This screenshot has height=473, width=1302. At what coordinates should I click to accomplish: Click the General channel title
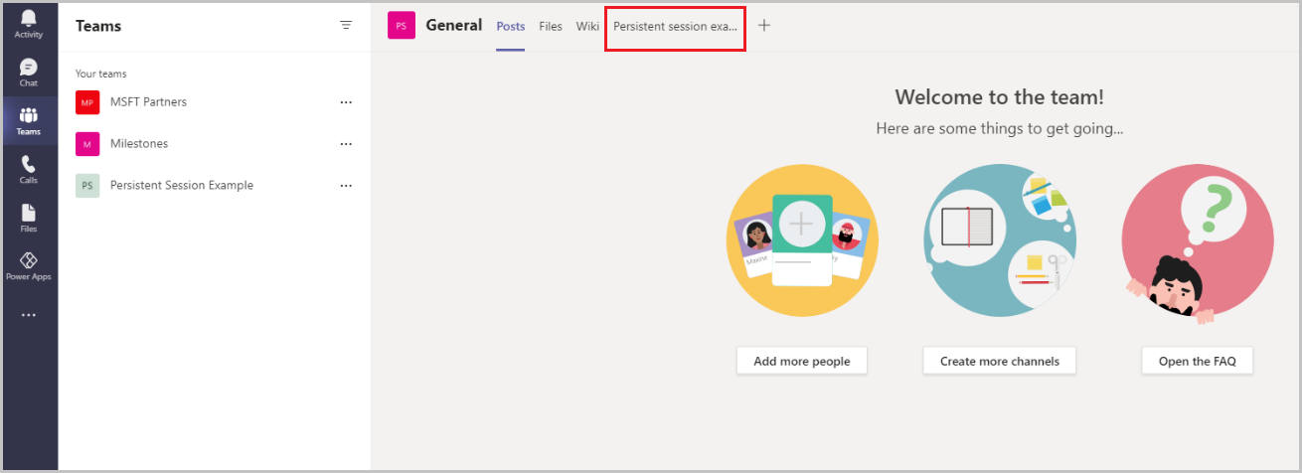(x=454, y=26)
